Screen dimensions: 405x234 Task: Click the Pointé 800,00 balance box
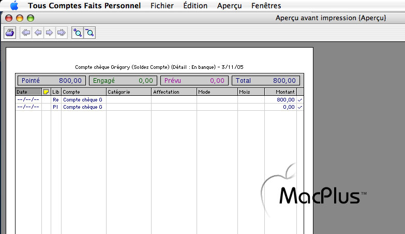(x=52, y=80)
